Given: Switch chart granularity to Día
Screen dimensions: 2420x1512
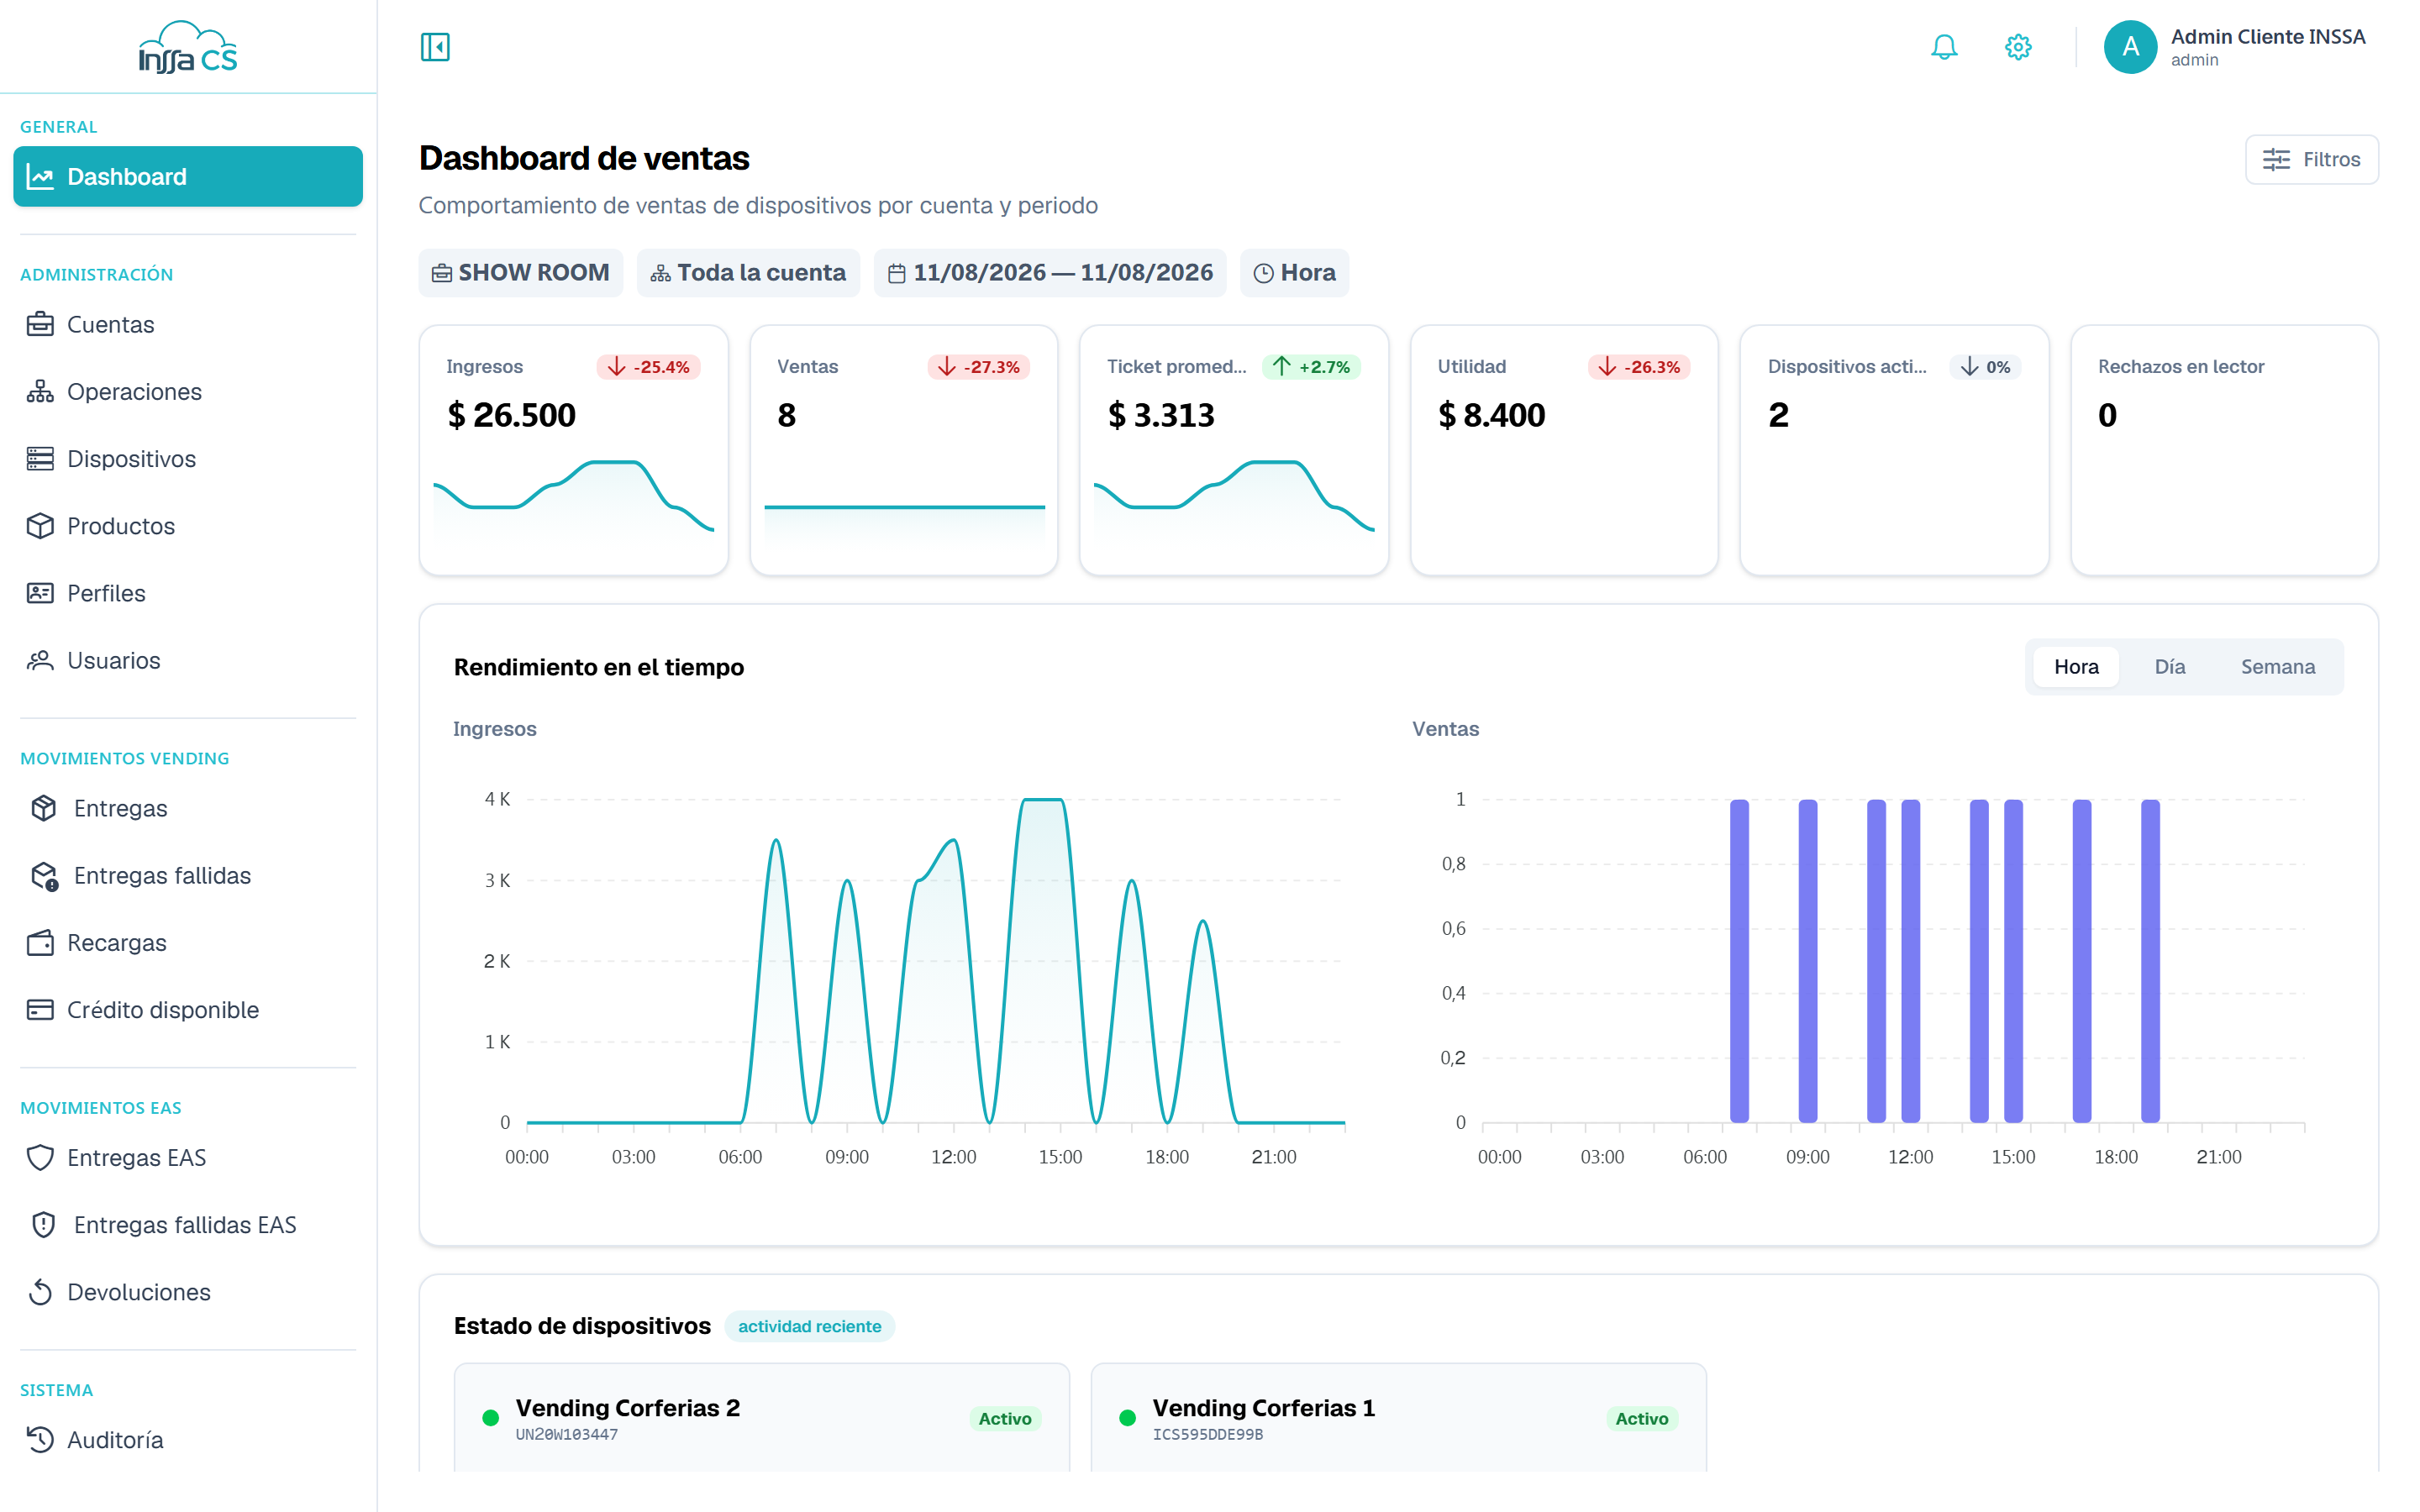Looking at the screenshot, I should tap(2170, 667).
